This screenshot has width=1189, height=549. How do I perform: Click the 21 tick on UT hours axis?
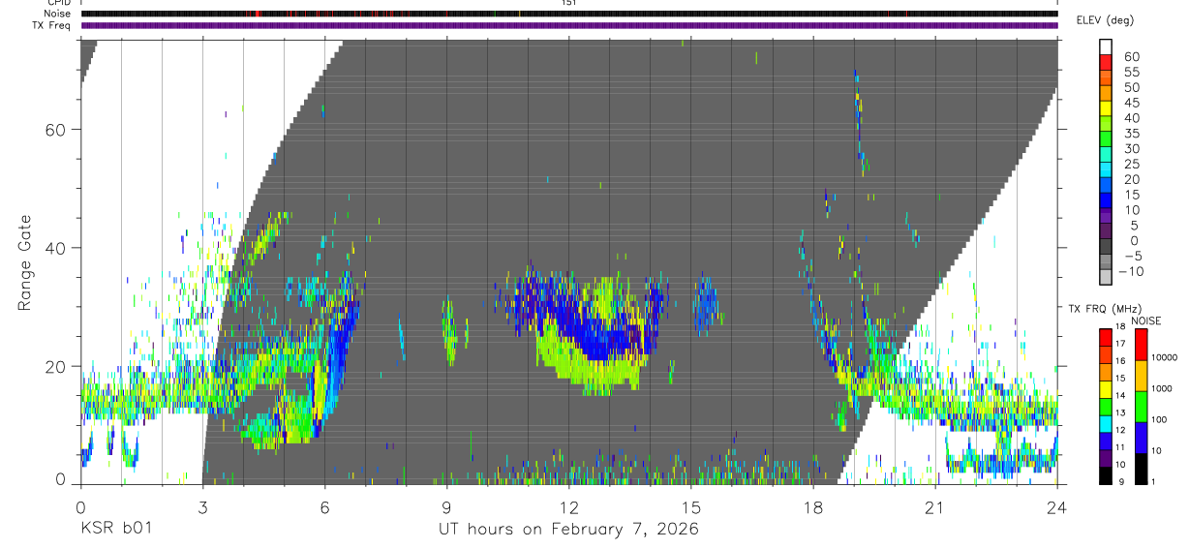pyautogui.click(x=935, y=506)
